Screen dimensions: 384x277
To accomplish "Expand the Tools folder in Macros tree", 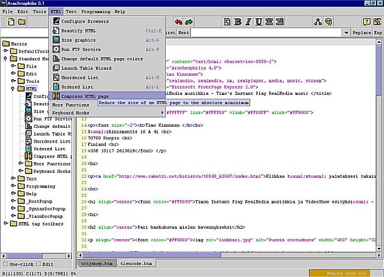I will [13, 81].
